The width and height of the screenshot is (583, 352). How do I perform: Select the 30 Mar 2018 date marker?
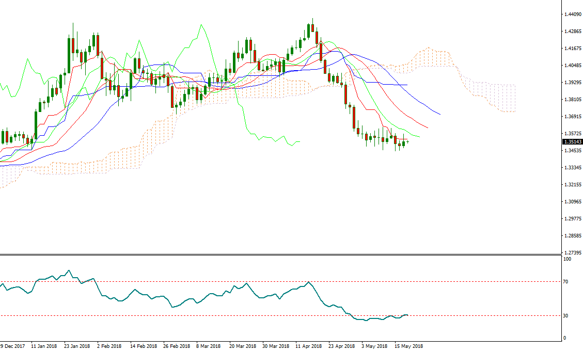click(x=276, y=346)
